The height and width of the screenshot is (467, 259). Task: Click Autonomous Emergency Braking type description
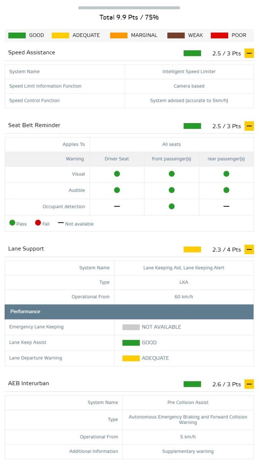click(188, 420)
